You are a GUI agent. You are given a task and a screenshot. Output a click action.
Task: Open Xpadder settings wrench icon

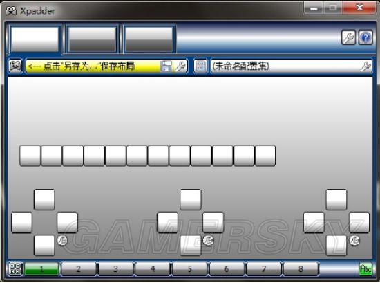pyautogui.click(x=348, y=37)
